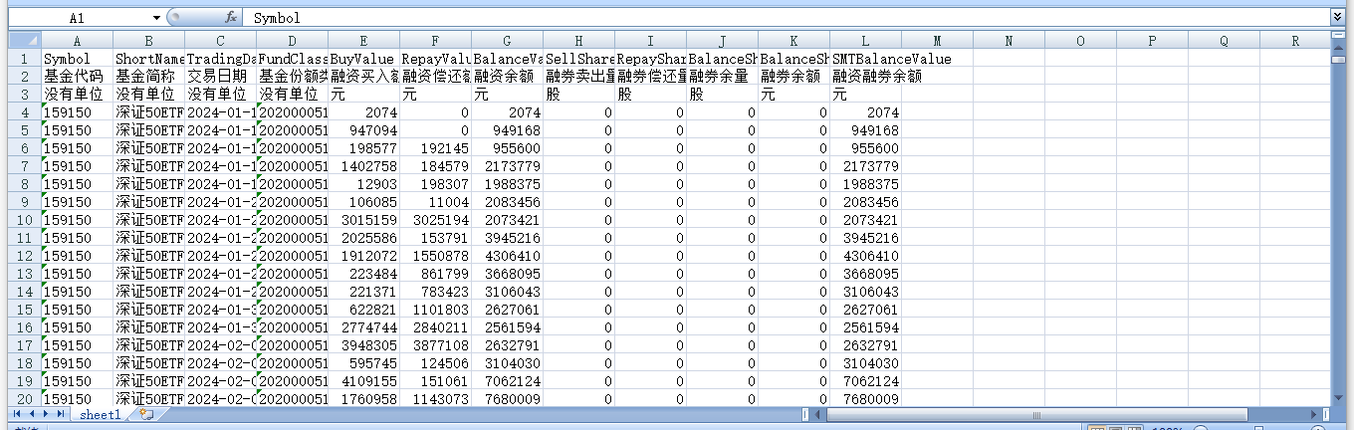
Task: Select the cell with value 1912072
Action: point(363,256)
